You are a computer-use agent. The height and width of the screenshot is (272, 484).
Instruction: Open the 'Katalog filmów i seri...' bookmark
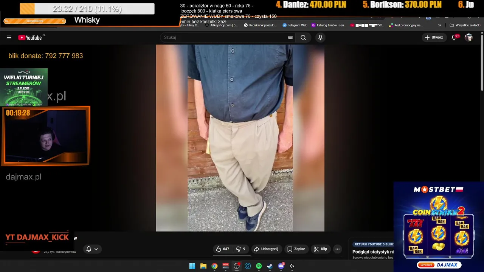pos(329,25)
